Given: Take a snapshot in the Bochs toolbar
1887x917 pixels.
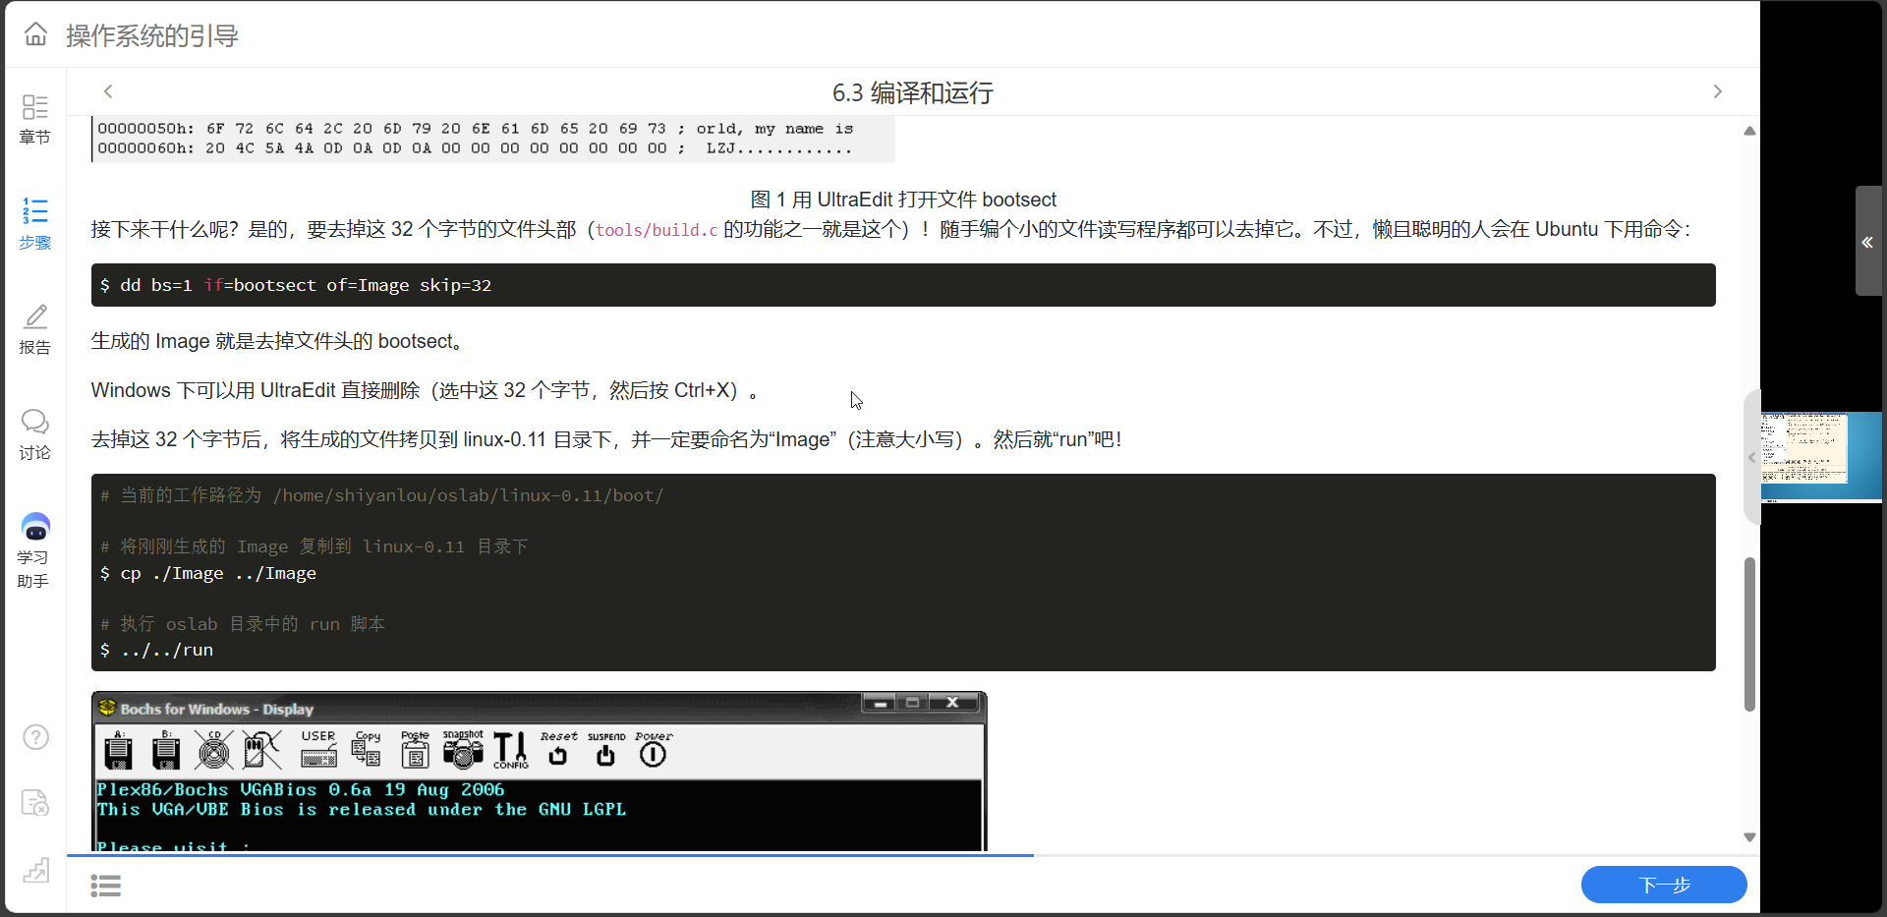Looking at the screenshot, I should pyautogui.click(x=462, y=752).
